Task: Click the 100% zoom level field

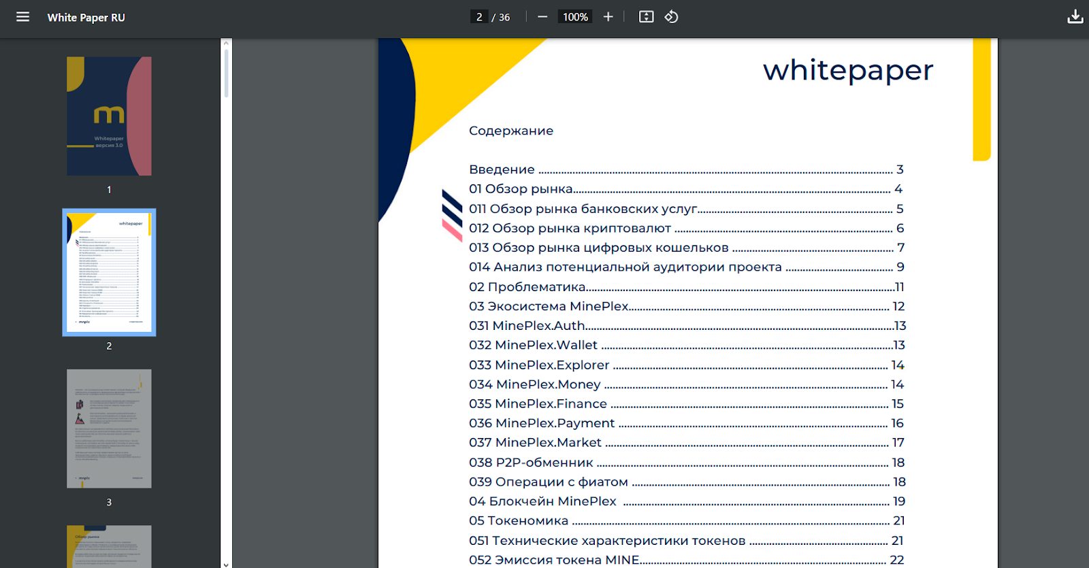Action: [x=575, y=17]
